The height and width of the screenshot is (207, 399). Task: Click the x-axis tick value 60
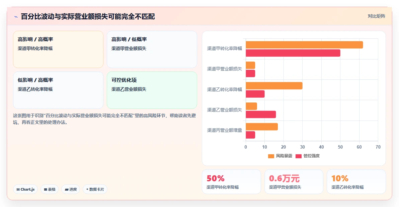coord(359,147)
